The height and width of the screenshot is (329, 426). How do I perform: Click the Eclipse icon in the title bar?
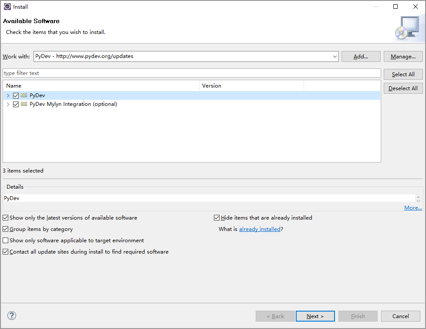7,7
